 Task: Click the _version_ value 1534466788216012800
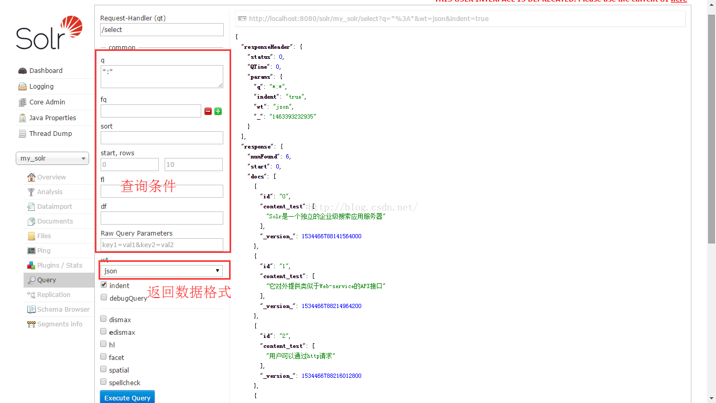331,376
